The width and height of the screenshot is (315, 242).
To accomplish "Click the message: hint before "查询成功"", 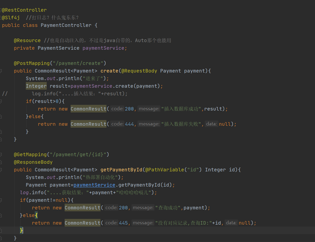I will click(x=143, y=208).
